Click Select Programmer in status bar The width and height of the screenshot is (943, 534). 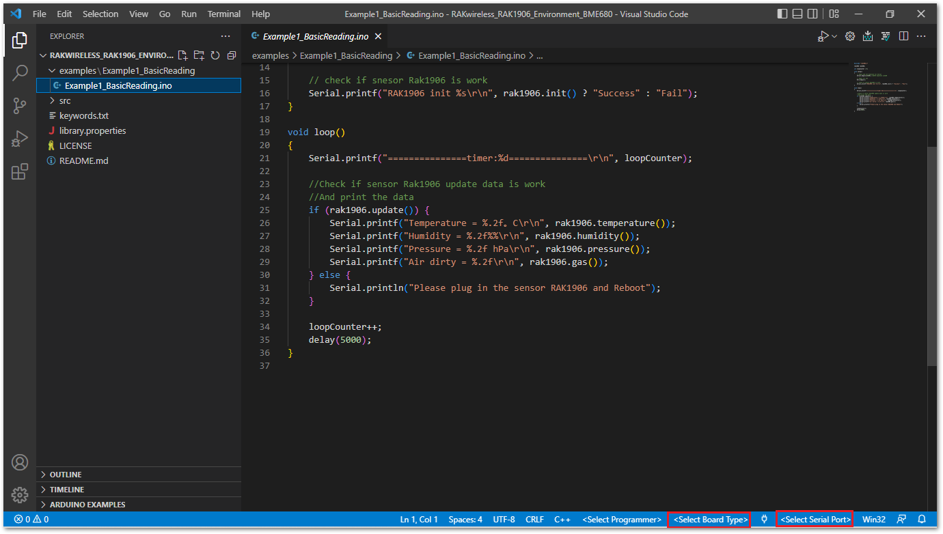click(622, 520)
